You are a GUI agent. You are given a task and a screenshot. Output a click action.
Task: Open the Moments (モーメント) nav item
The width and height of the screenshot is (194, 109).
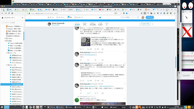60,18
